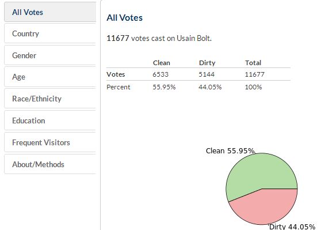Open the Country tab
321x230 pixels.
(50, 33)
